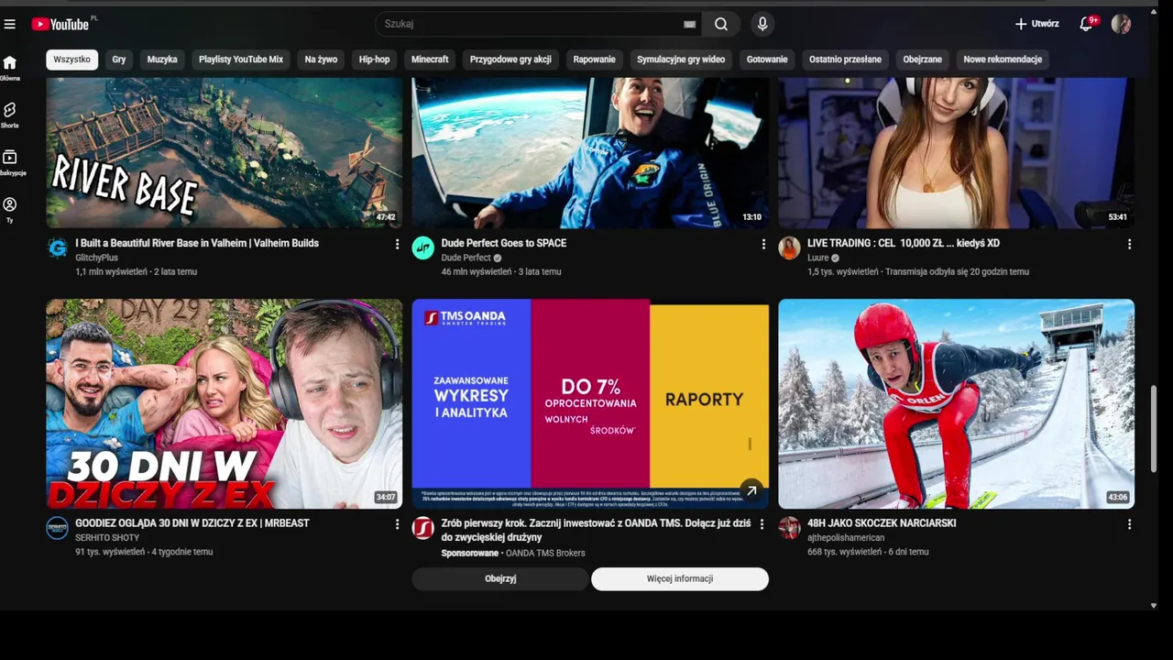This screenshot has width=1173, height=660.
Task: Open 30 DNI W DZICZY thumbnail
Action: pyautogui.click(x=225, y=403)
